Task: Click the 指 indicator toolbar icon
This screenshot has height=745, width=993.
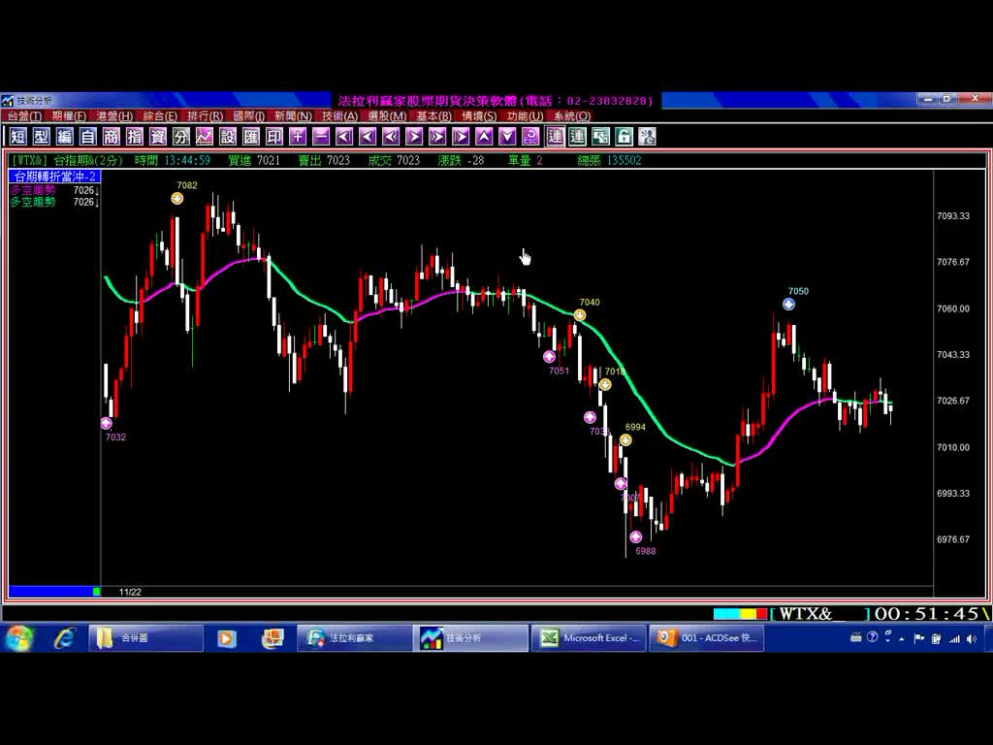Action: coord(134,136)
